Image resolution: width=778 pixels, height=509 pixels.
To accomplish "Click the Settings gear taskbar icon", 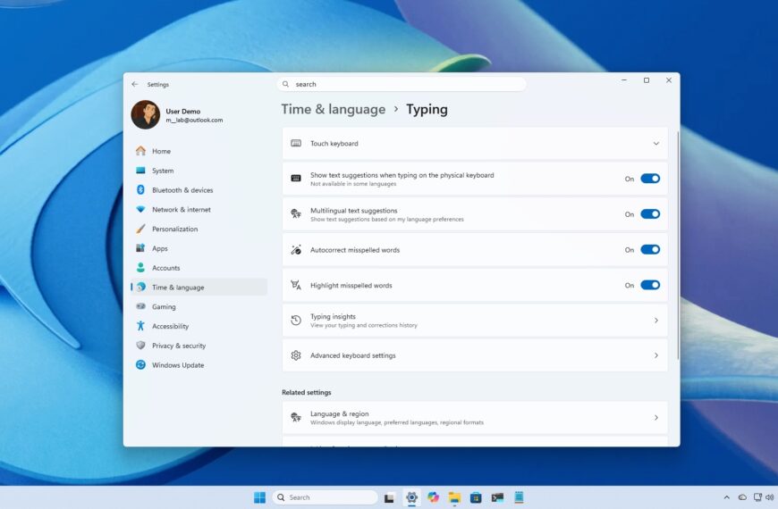I will tap(411, 497).
